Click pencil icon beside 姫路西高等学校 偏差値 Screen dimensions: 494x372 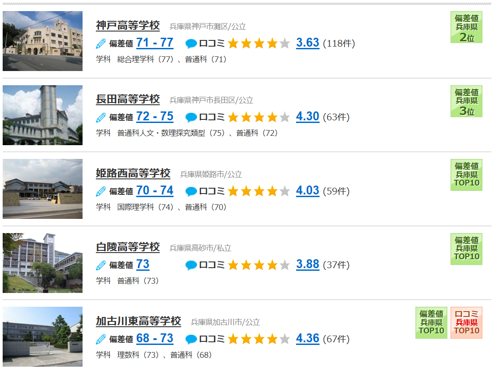click(101, 191)
